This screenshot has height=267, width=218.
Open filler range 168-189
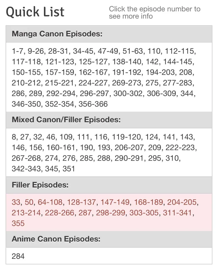[x=148, y=202]
